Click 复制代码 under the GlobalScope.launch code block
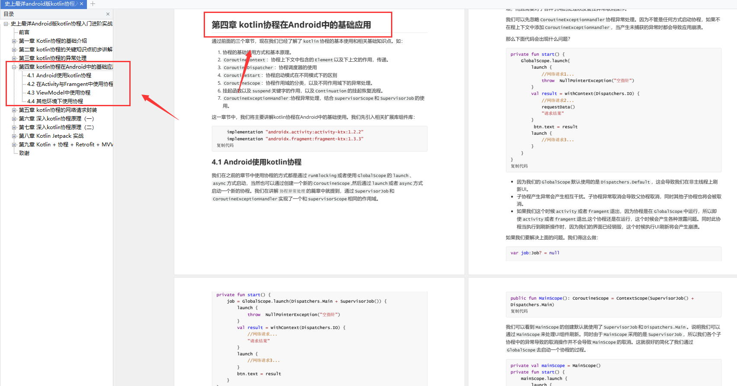This screenshot has width=737, height=386. click(x=519, y=166)
